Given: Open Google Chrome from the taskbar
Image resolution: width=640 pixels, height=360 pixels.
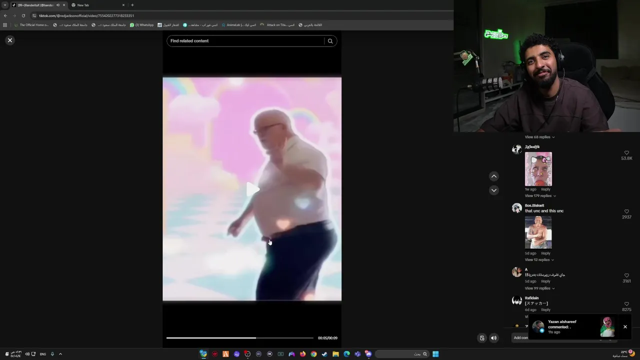Looking at the screenshot, I should pyautogui.click(x=313, y=354).
